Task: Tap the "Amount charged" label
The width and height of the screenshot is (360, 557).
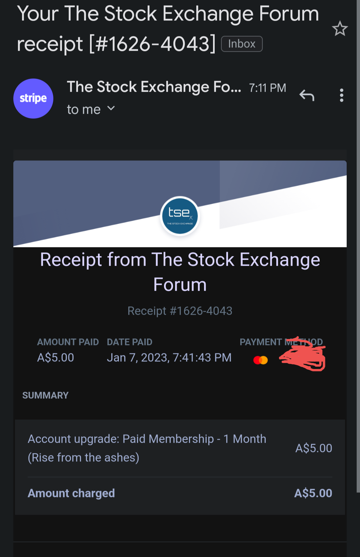Action: click(71, 493)
